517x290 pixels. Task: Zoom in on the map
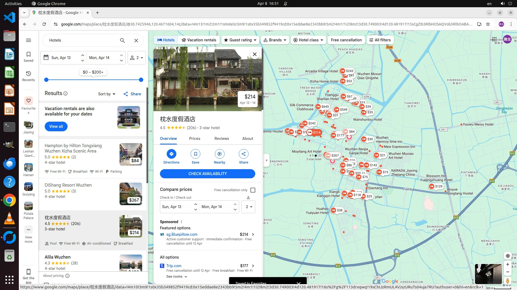point(507,264)
